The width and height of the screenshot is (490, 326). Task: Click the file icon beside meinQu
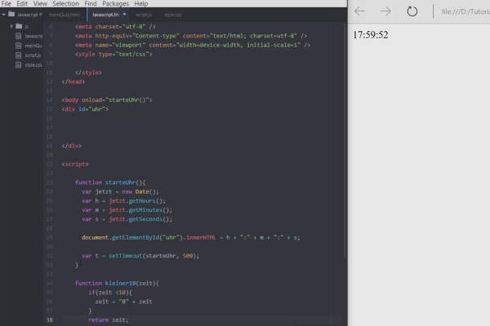point(19,46)
